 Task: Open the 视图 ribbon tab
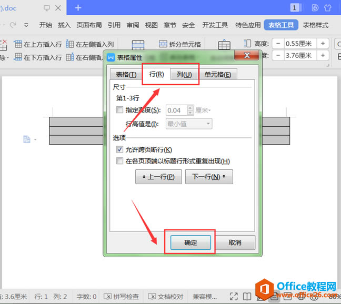tap(152, 25)
